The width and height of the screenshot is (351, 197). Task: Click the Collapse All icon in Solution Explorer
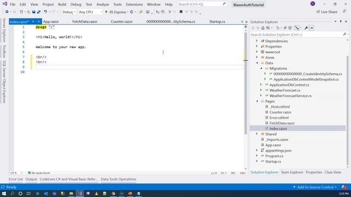[285, 28]
